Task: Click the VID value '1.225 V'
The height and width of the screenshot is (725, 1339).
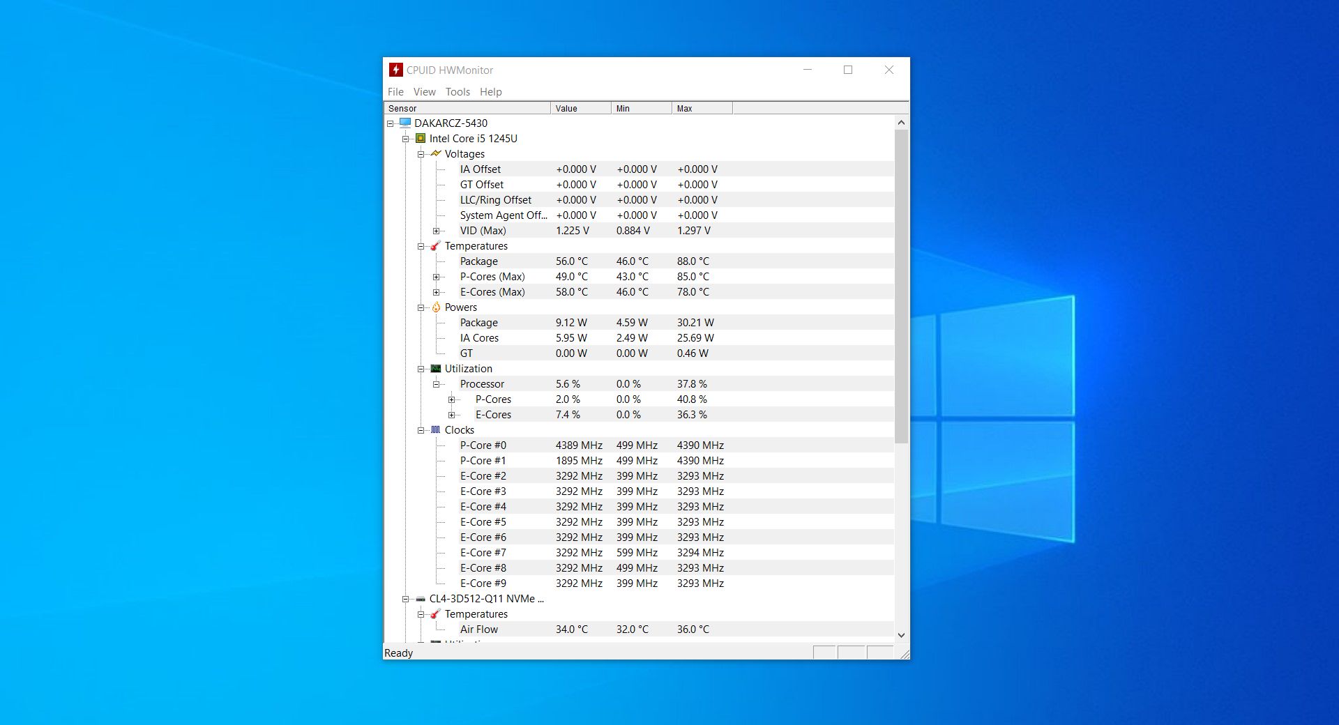Action: point(572,231)
